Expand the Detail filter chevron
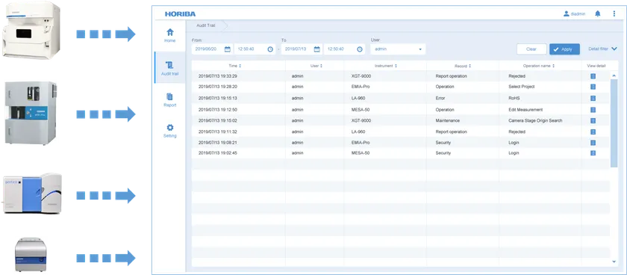 614,49
